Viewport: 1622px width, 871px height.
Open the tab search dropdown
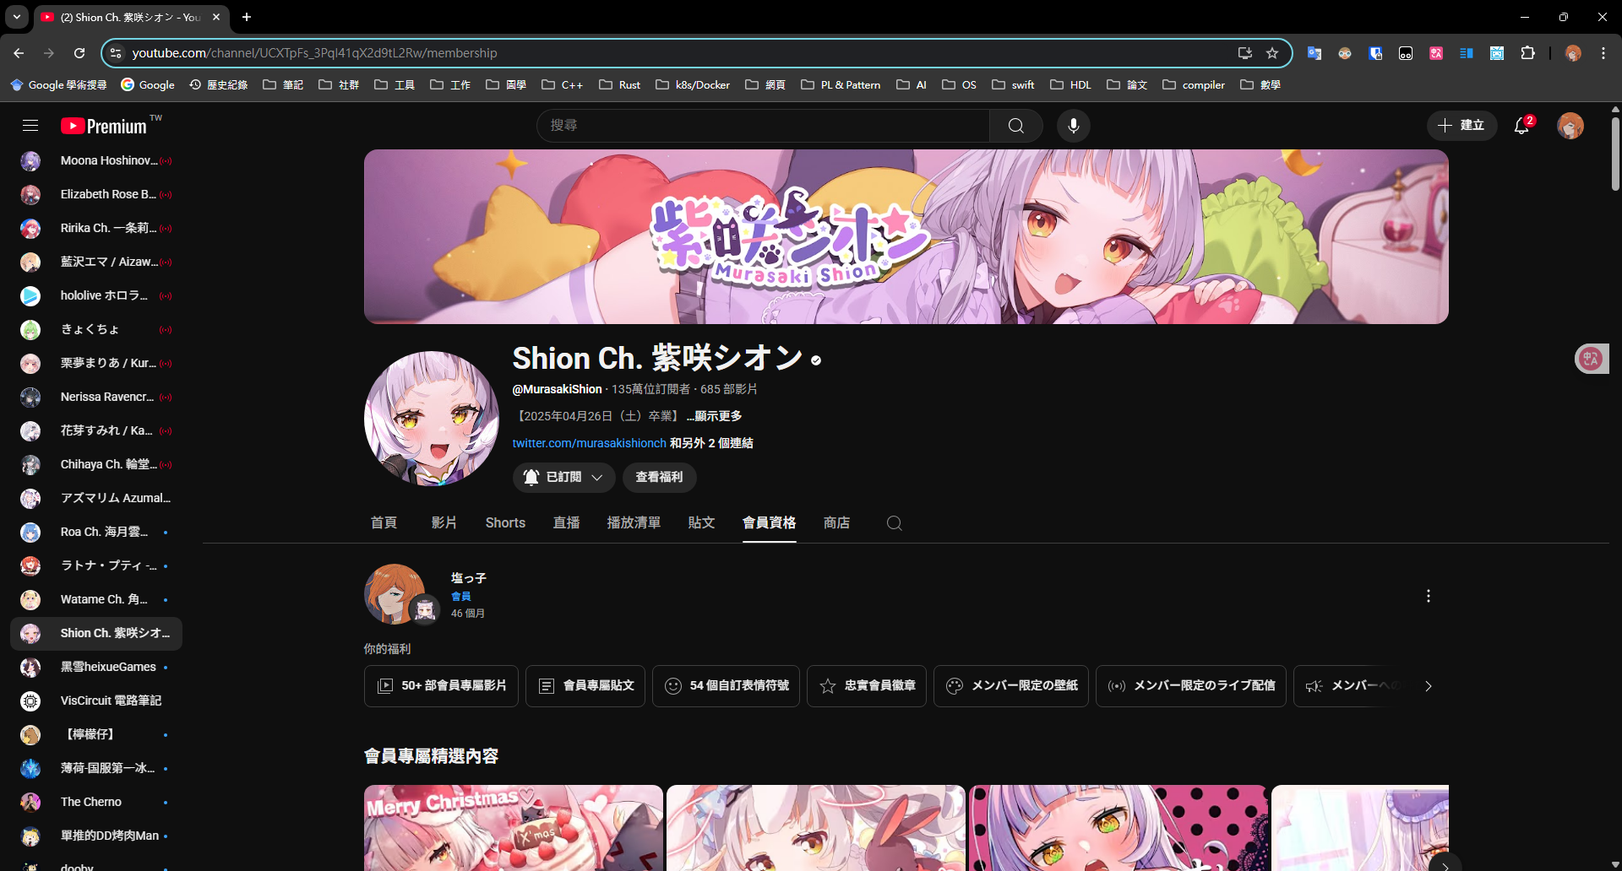16,17
